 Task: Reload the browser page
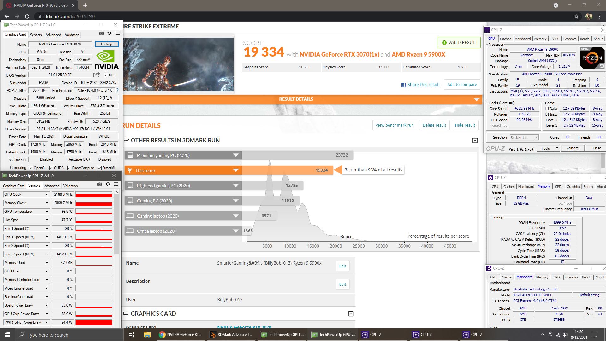27,16
